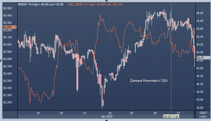Click the 'Данные Минэнерго США' annotation text

[x=149, y=81]
